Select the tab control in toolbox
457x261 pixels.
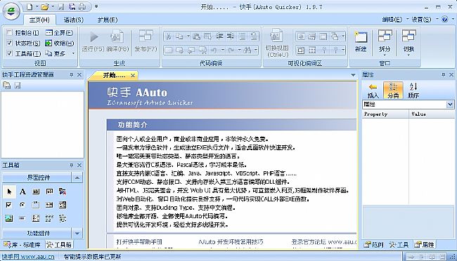pos(36,205)
